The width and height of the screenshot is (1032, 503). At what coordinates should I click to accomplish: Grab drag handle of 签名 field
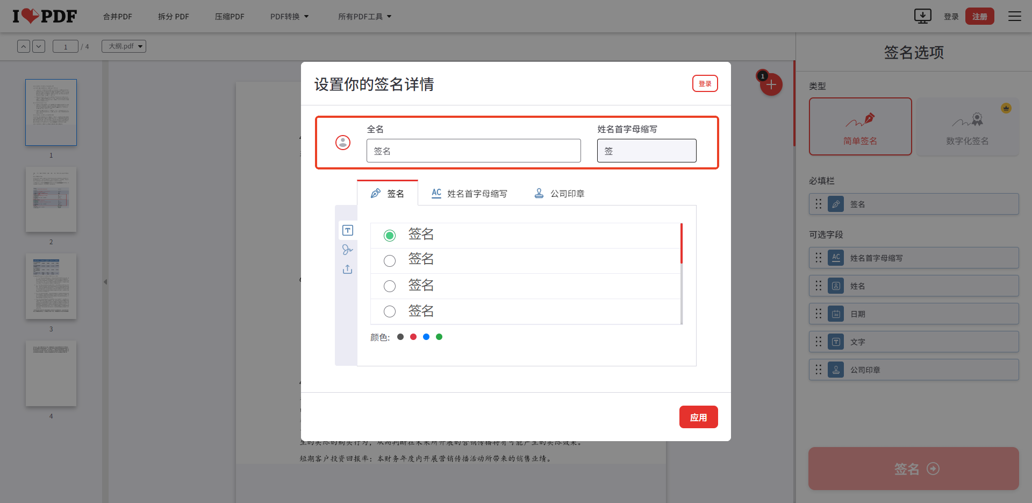[818, 204]
